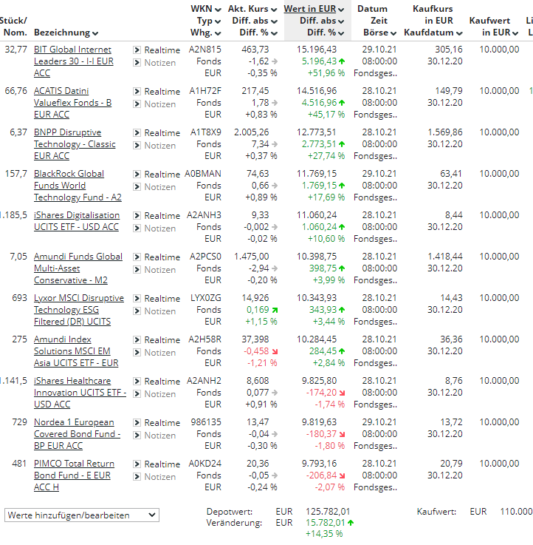
Task: Click Notizen arrow icon for BNPP Disruptive
Action: (137, 145)
